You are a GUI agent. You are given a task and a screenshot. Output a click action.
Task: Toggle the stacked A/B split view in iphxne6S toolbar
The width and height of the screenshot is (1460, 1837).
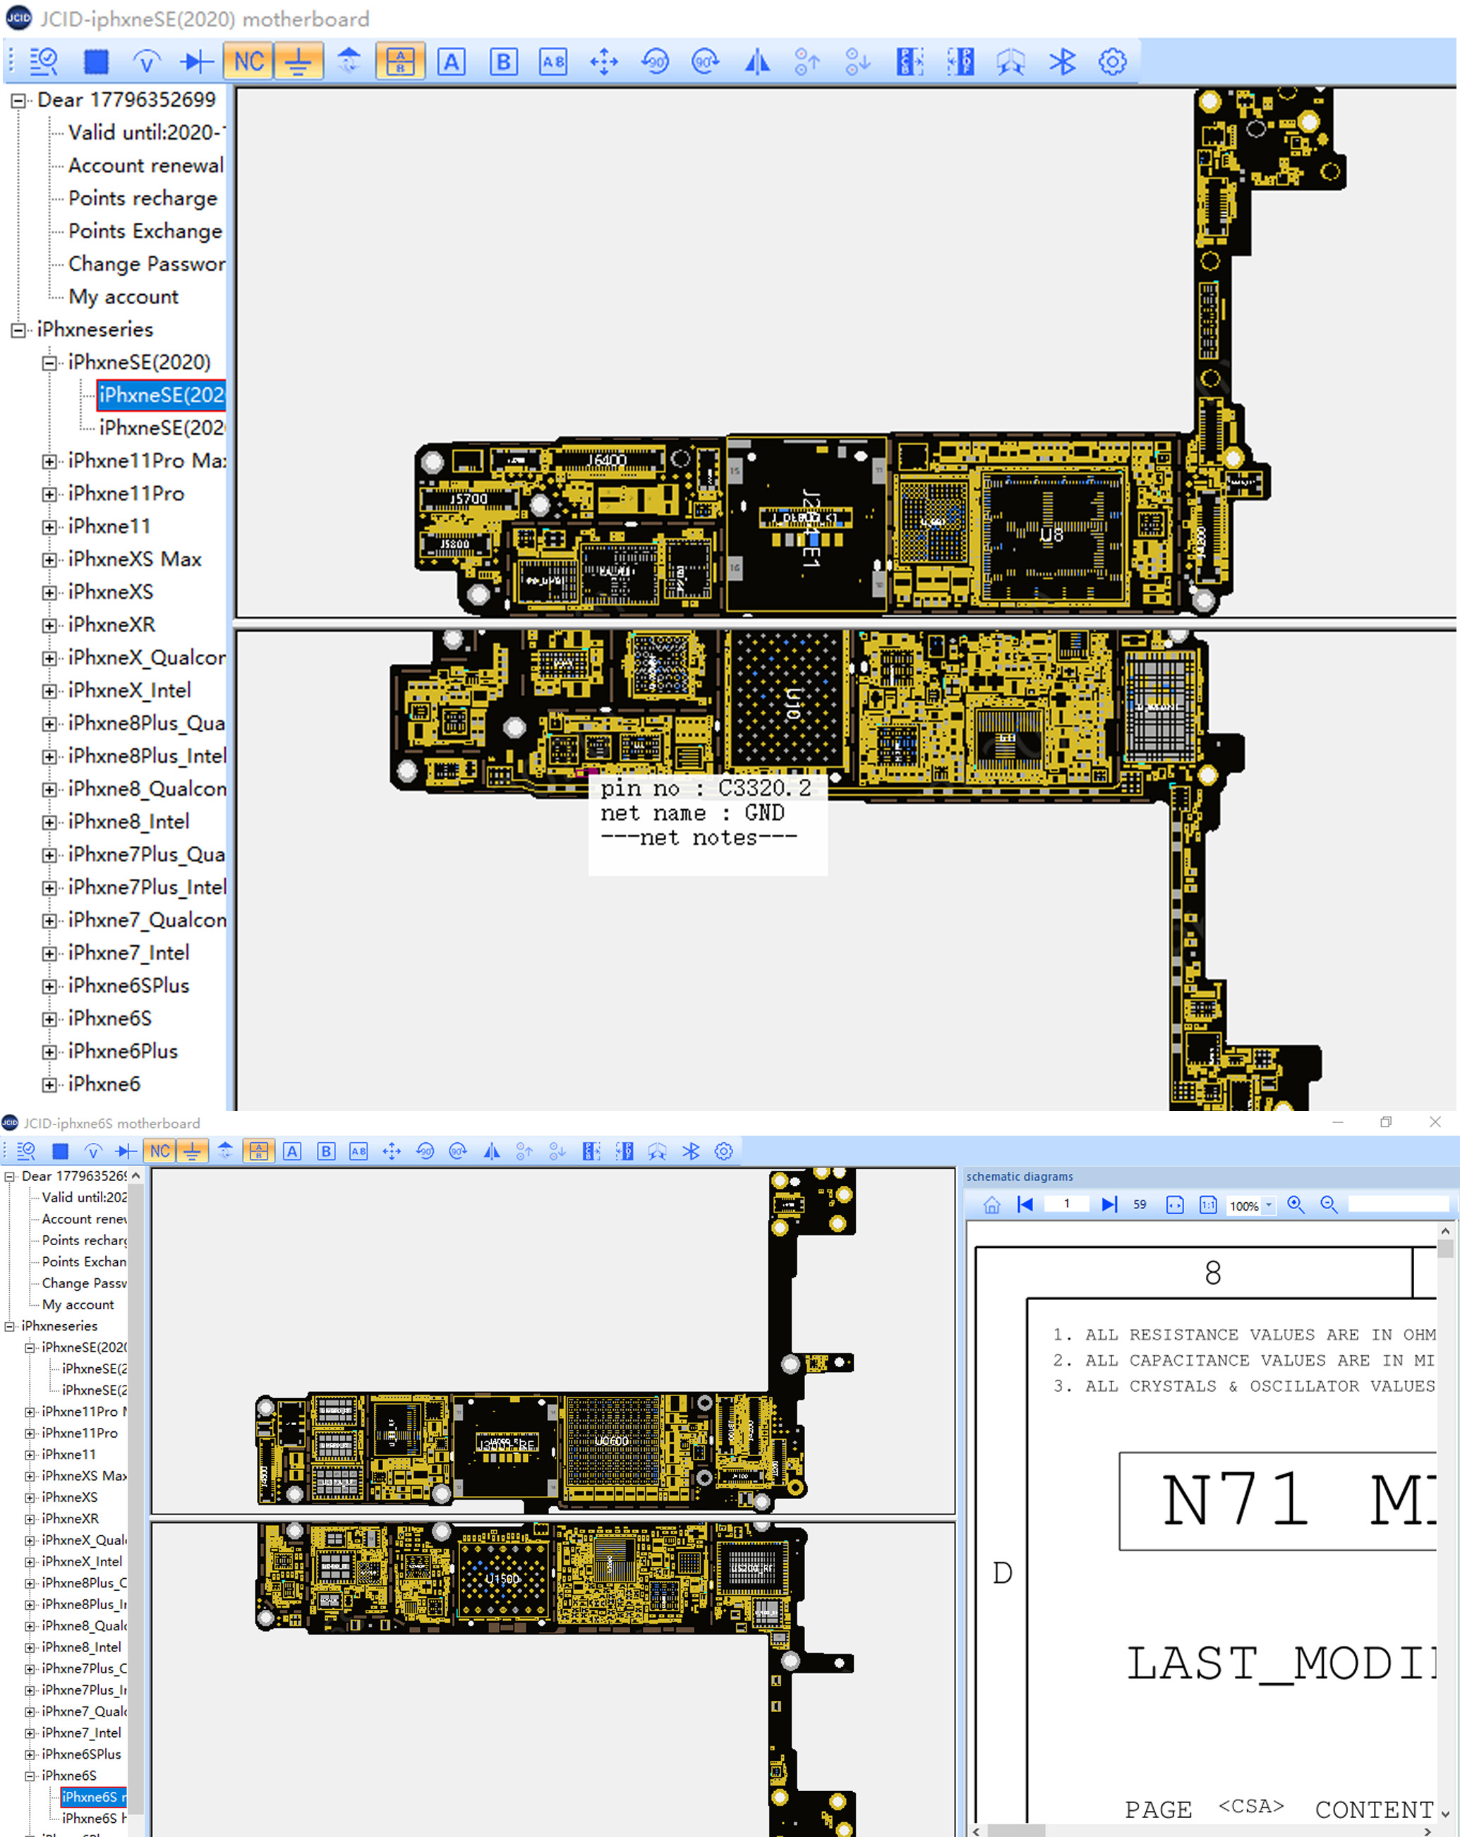point(258,1151)
